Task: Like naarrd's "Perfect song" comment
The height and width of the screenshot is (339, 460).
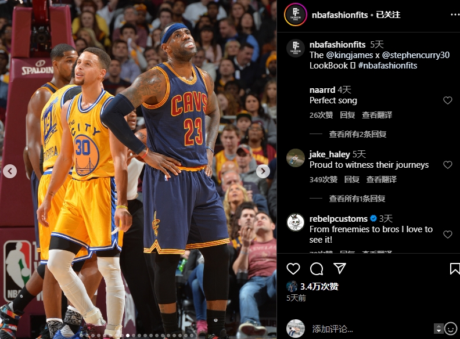Action: click(x=447, y=100)
